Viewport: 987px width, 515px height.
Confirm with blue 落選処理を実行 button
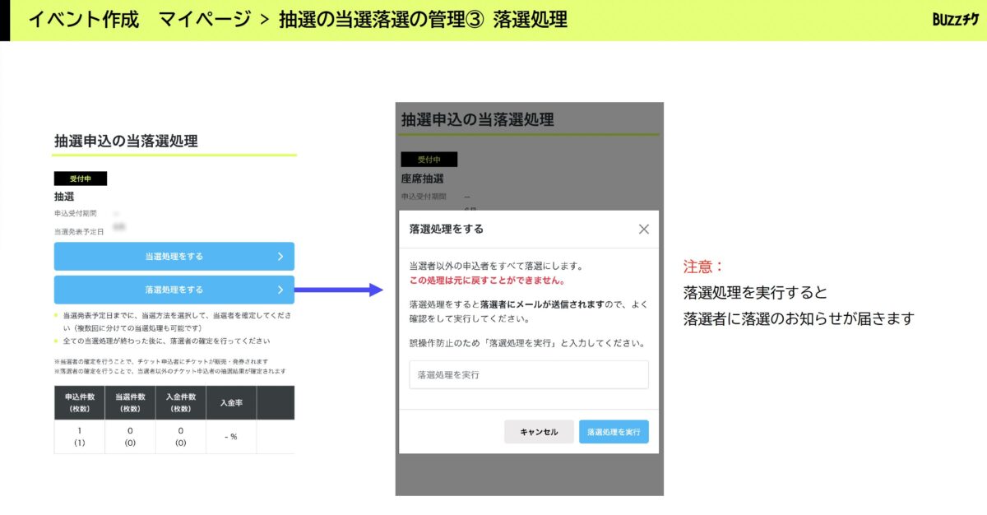614,432
